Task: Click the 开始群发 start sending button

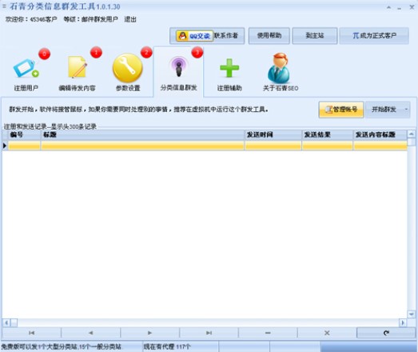Action: pos(384,110)
